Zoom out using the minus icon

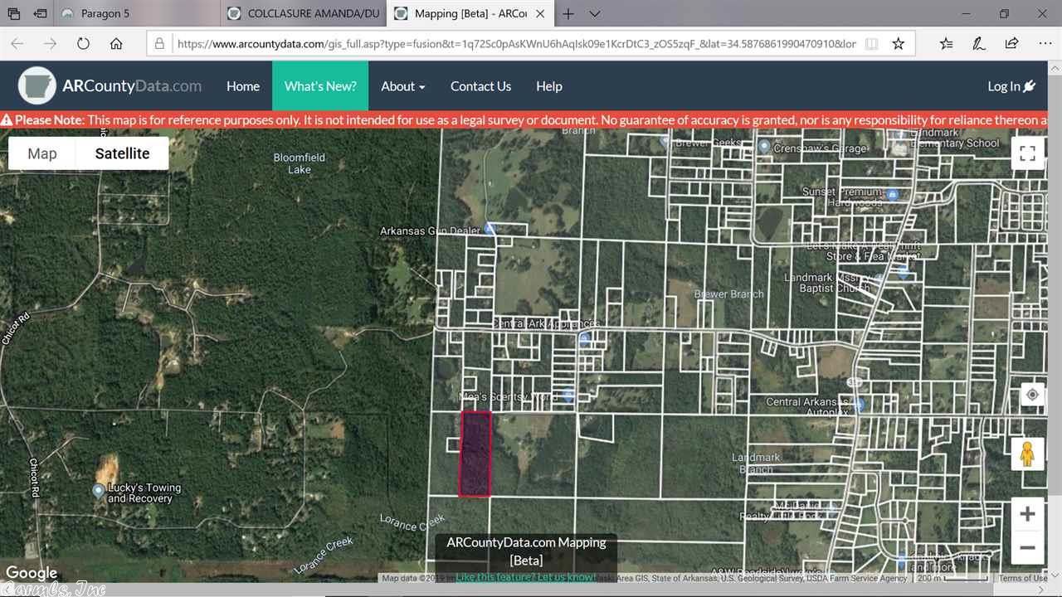pos(1027,547)
